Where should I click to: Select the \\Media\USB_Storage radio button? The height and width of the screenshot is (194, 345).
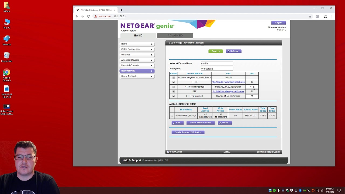click(172, 116)
